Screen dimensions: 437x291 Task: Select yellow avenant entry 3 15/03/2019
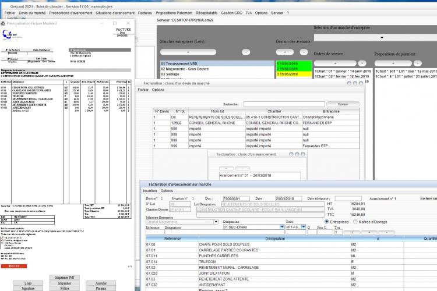coord(294,74)
